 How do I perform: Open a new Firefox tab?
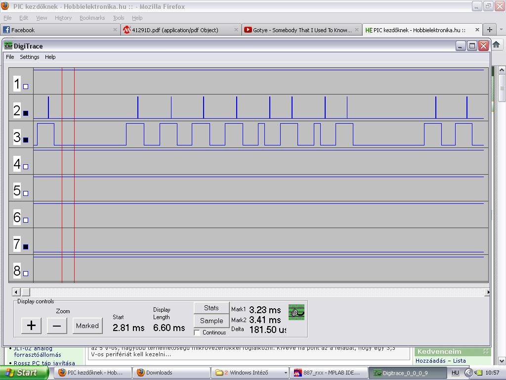490,30
